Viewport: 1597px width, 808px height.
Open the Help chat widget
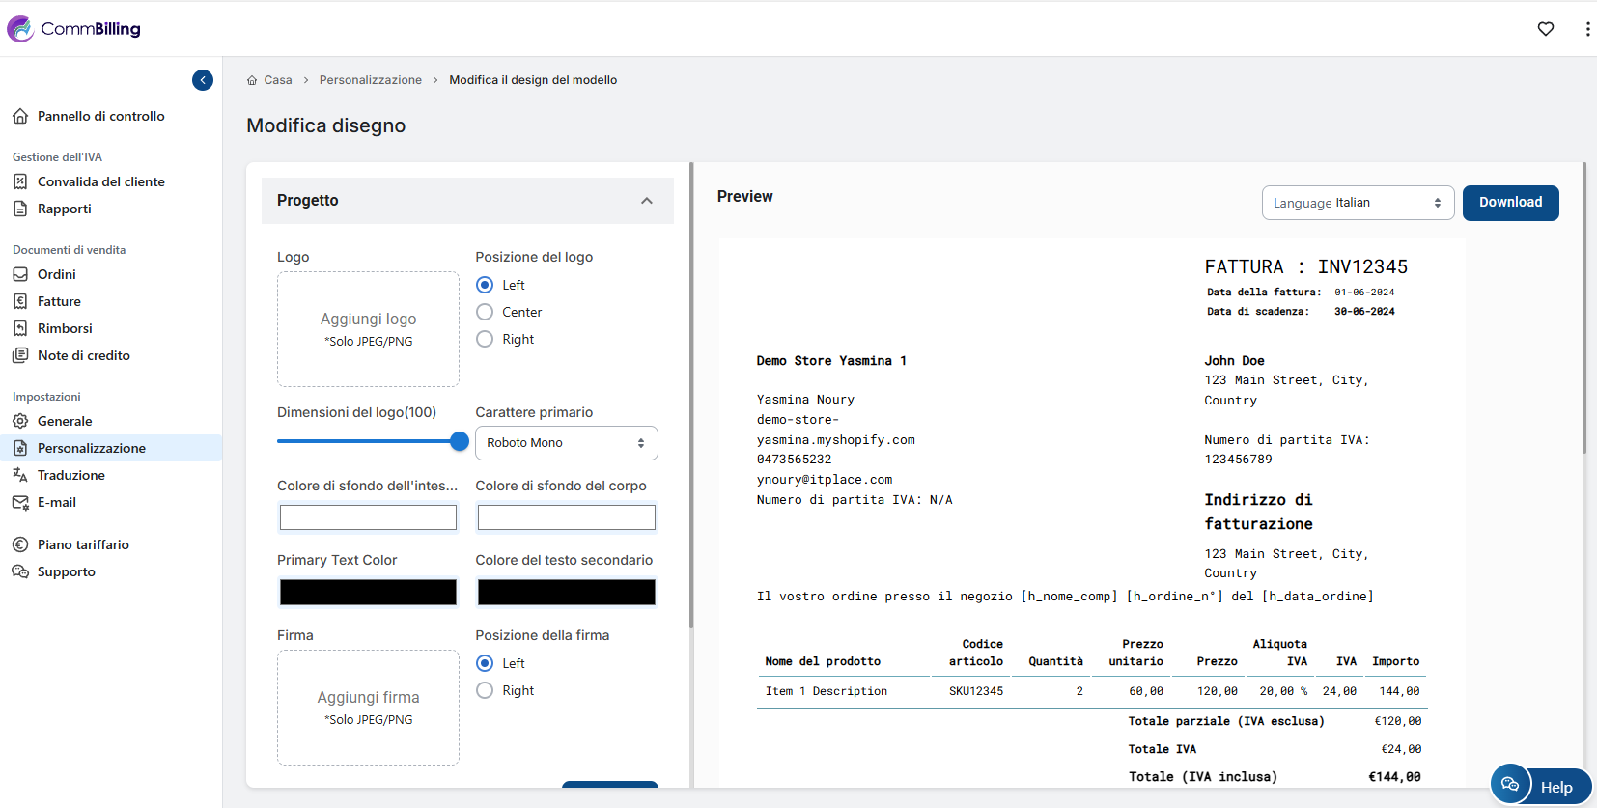tap(1540, 786)
